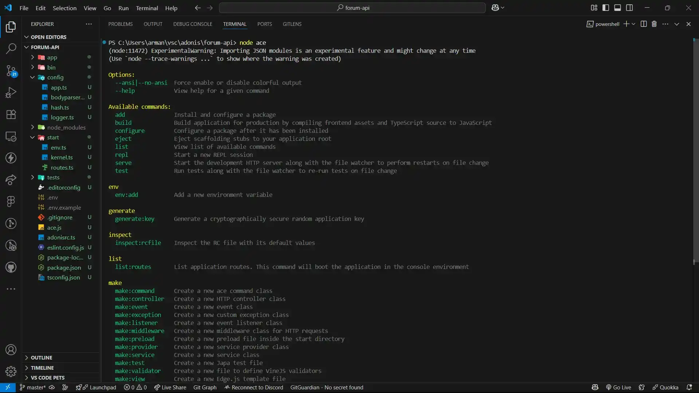Open the launch profile dropdown beside plus
Screen dimensions: 699x393
(x=633, y=24)
